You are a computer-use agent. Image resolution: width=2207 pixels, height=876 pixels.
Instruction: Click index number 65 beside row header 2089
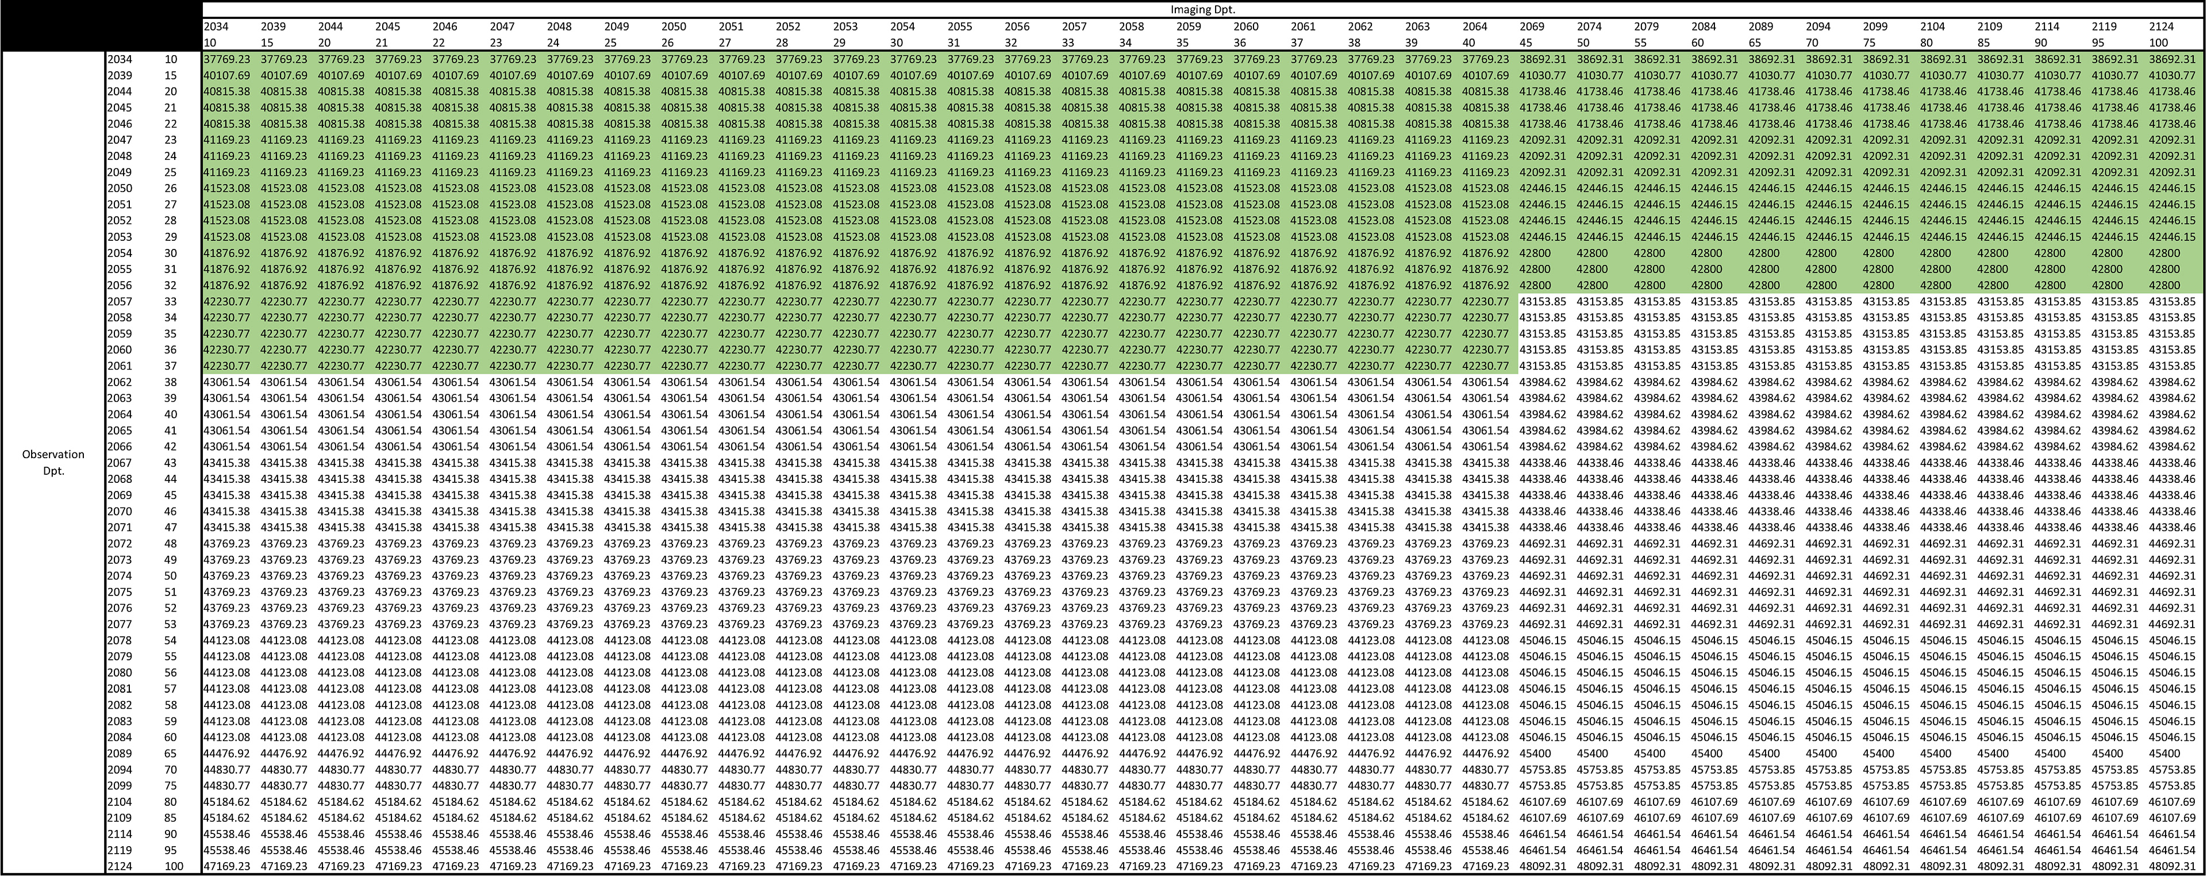tap(171, 754)
